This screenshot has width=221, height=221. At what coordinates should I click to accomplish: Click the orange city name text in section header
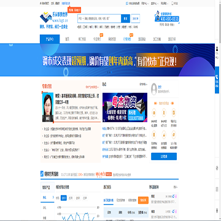tap(100, 174)
